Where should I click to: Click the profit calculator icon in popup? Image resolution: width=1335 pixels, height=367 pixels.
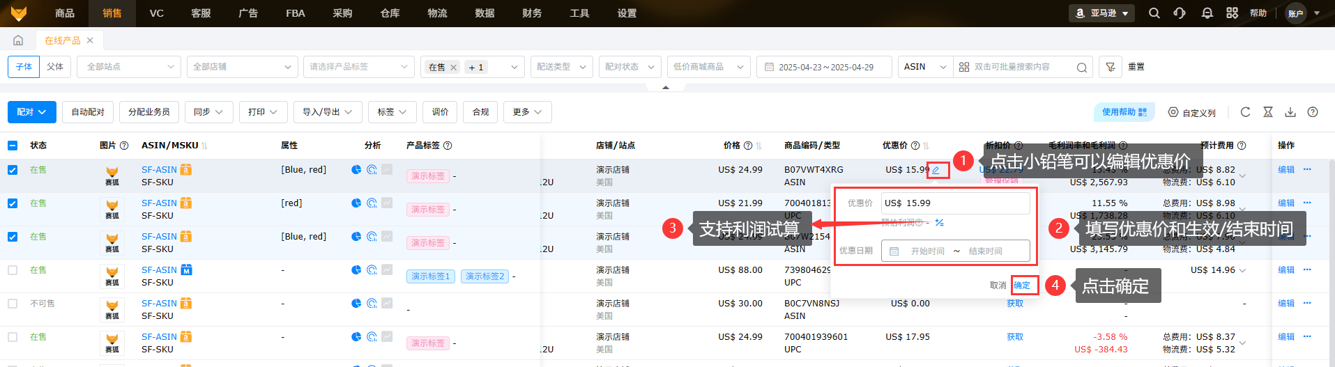940,223
